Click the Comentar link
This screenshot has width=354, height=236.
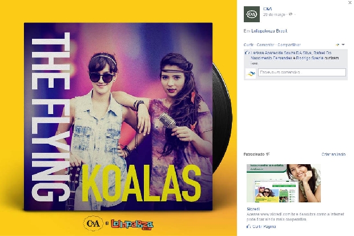point(265,44)
